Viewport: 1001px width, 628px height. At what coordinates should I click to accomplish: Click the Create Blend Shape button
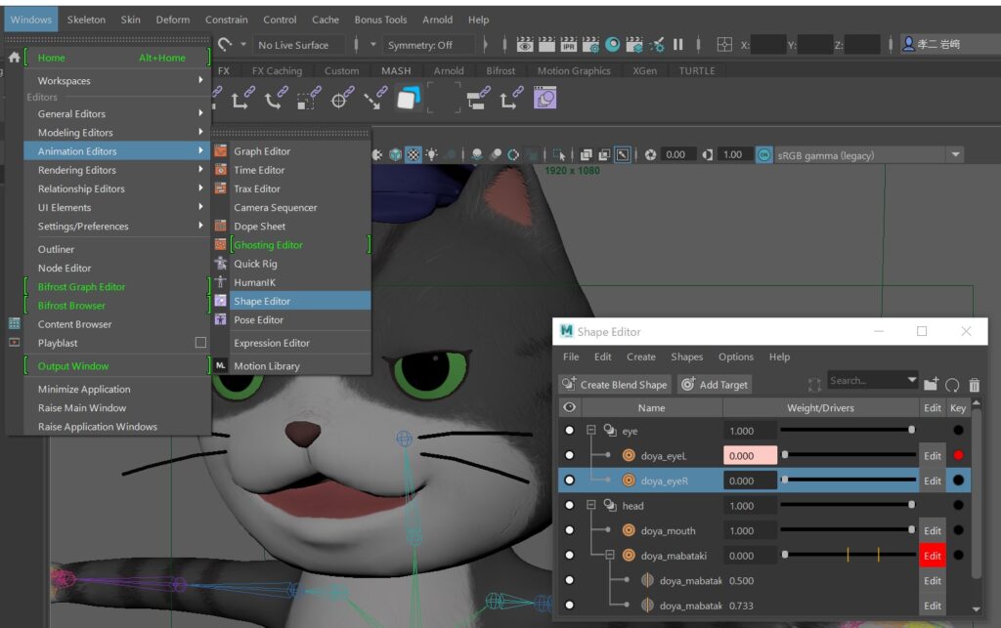tap(616, 385)
